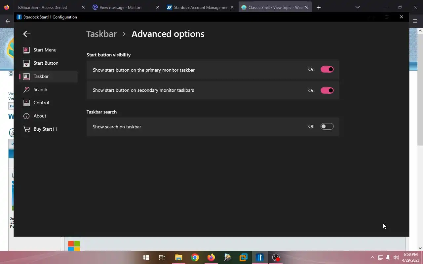This screenshot has width=423, height=264.
Task: Select Start Button text in sidebar
Action: [46, 63]
